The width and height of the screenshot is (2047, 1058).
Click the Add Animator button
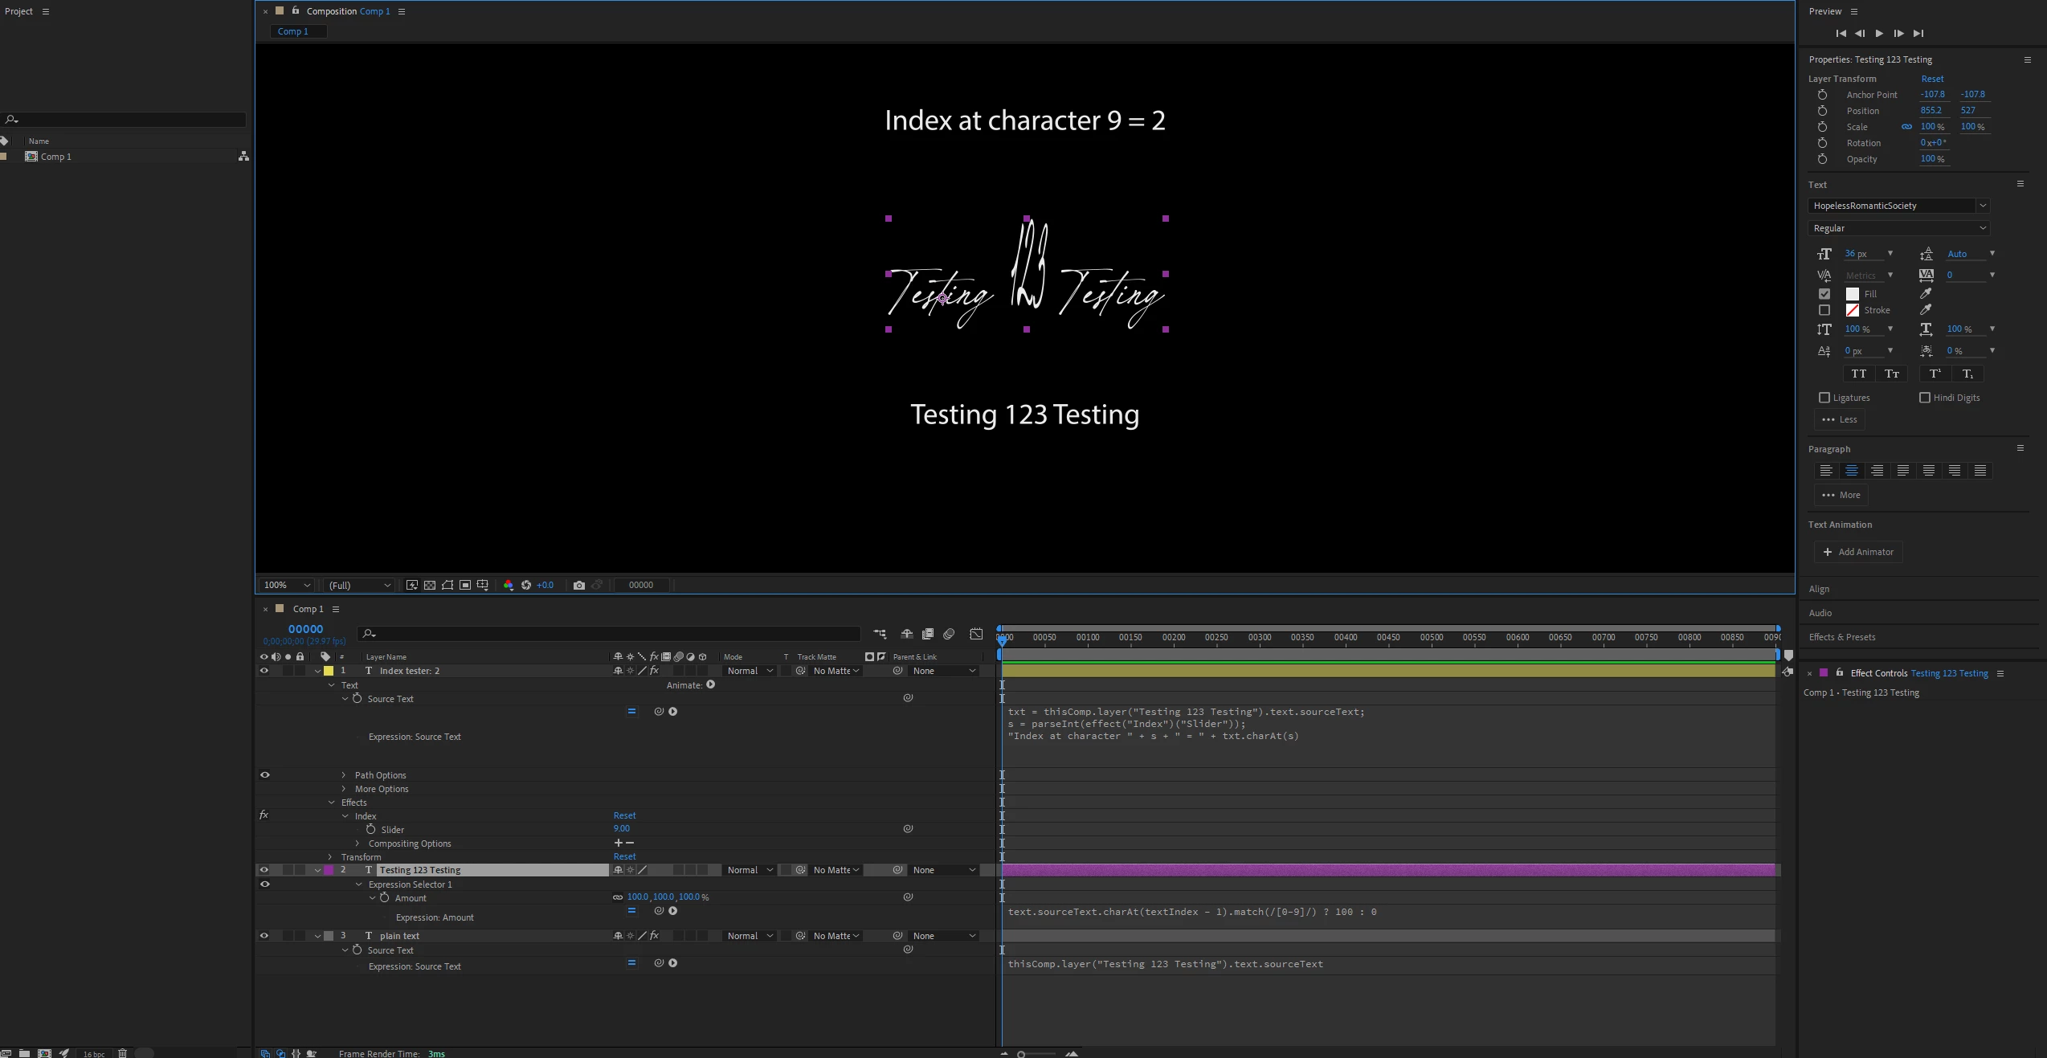click(1858, 552)
